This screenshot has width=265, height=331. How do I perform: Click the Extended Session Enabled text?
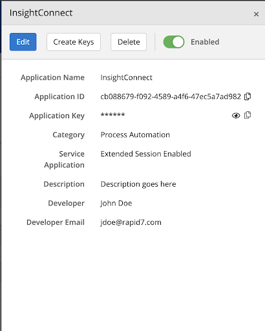(x=146, y=154)
